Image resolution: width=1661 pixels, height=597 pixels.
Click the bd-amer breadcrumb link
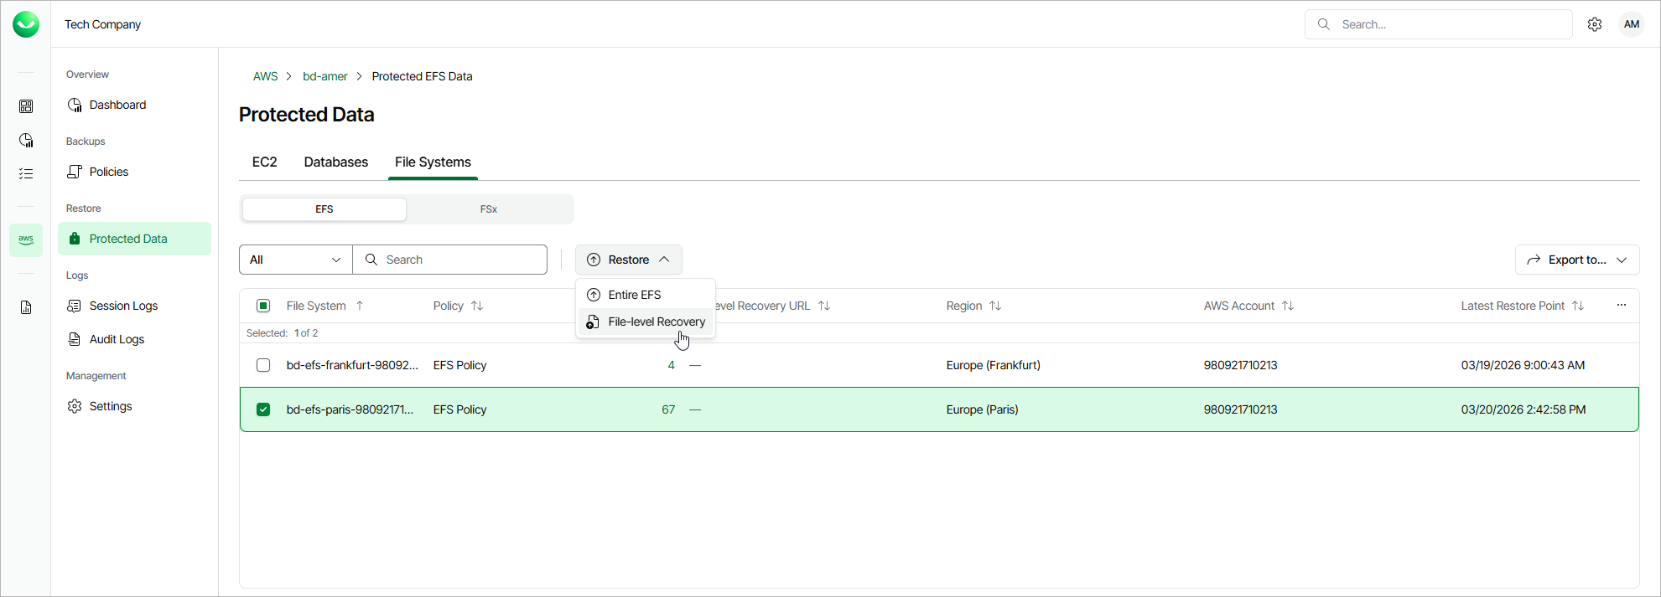[x=324, y=76]
